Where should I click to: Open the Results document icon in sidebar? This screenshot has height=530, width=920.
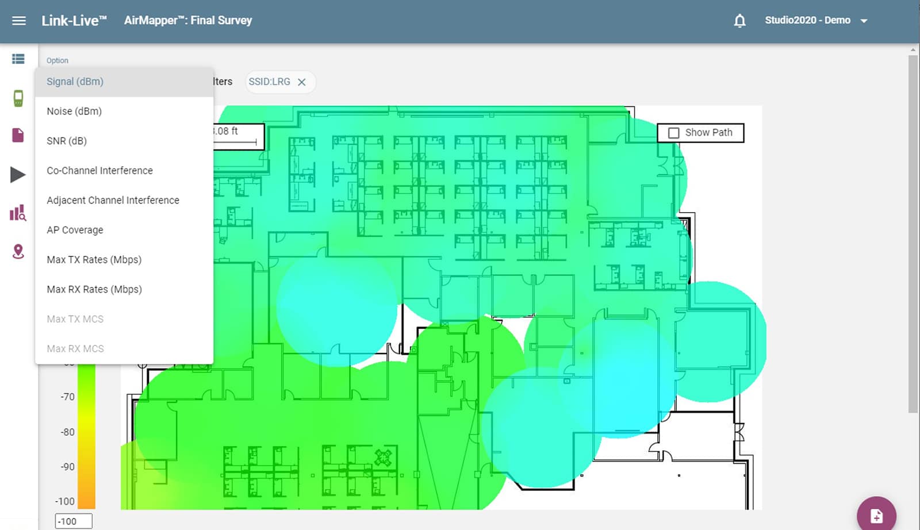coord(17,135)
